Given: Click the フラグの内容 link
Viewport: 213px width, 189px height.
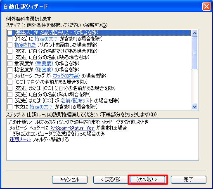Looking at the screenshot, I should point(66,76).
